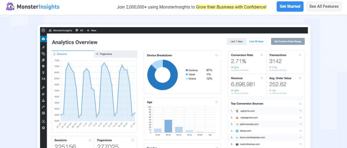Open Comments via the speech bubble sidebar icon
The image size is (347, 148).
click(x=43, y=66)
